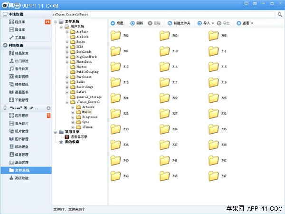285x214 pixels.
Task: Expand the Purchases tree node
Action: pos(67,77)
